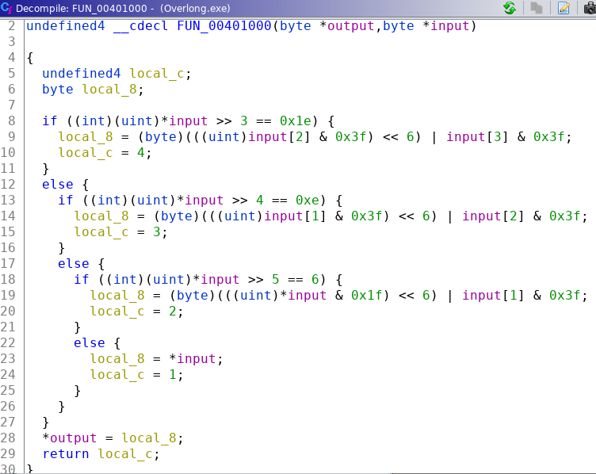Click the if keyword on line 18
The image size is (596, 474).
82,280
